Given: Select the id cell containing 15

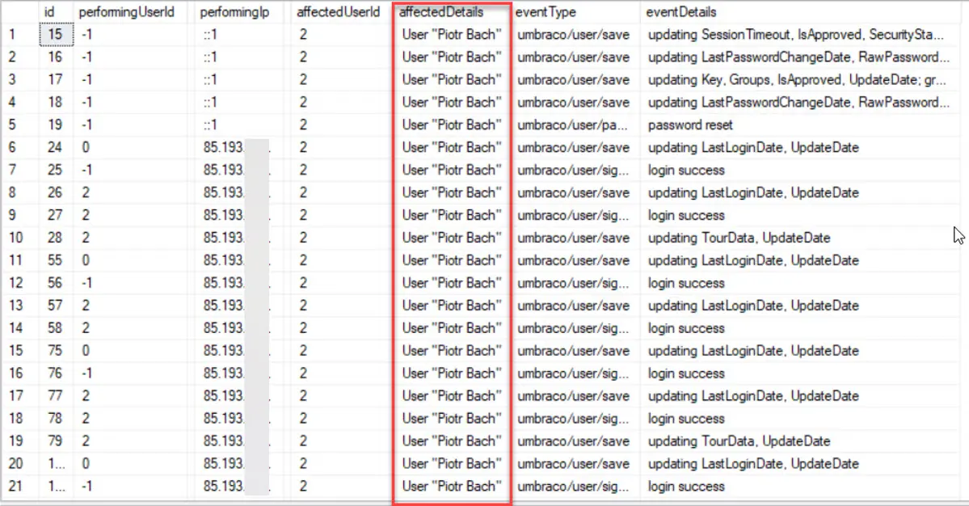Looking at the screenshot, I should pyautogui.click(x=55, y=35).
